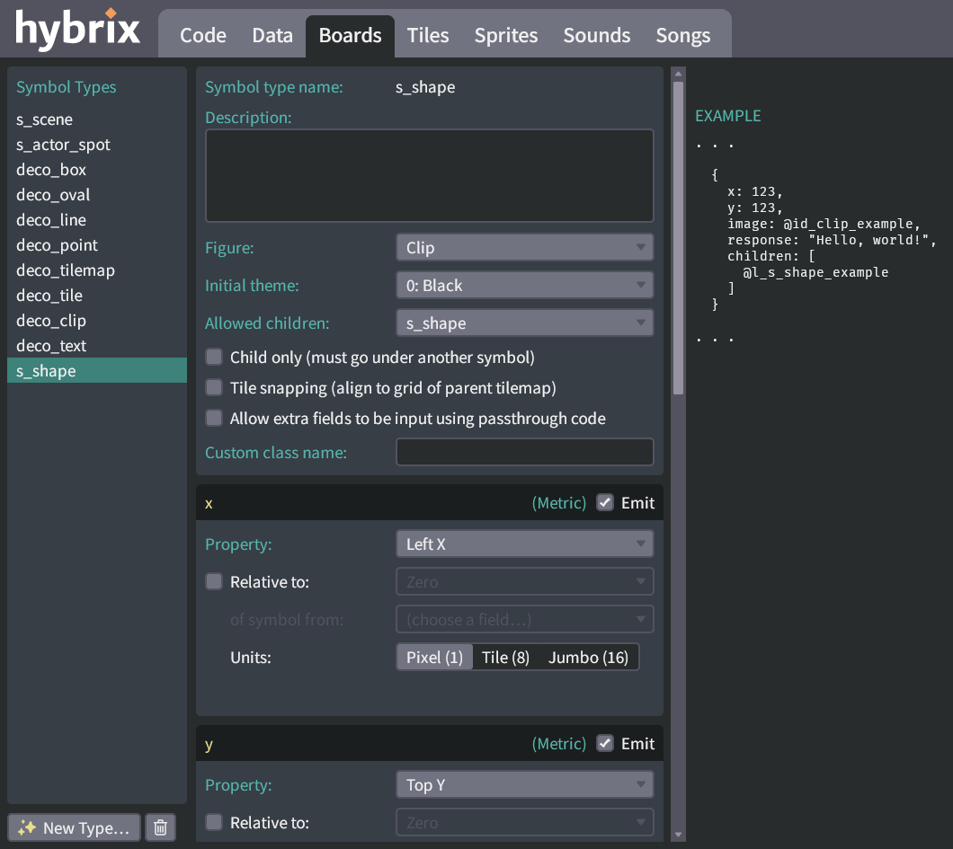This screenshot has width=953, height=849.
Task: Switch to the Sounds tab
Action: 596,35
